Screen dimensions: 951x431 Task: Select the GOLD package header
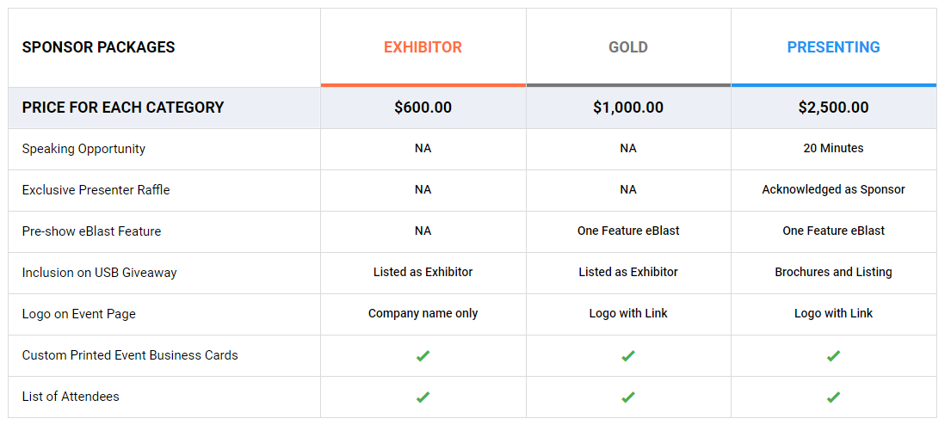click(628, 47)
